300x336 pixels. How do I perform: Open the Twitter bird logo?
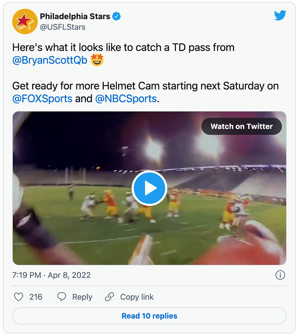280,15
